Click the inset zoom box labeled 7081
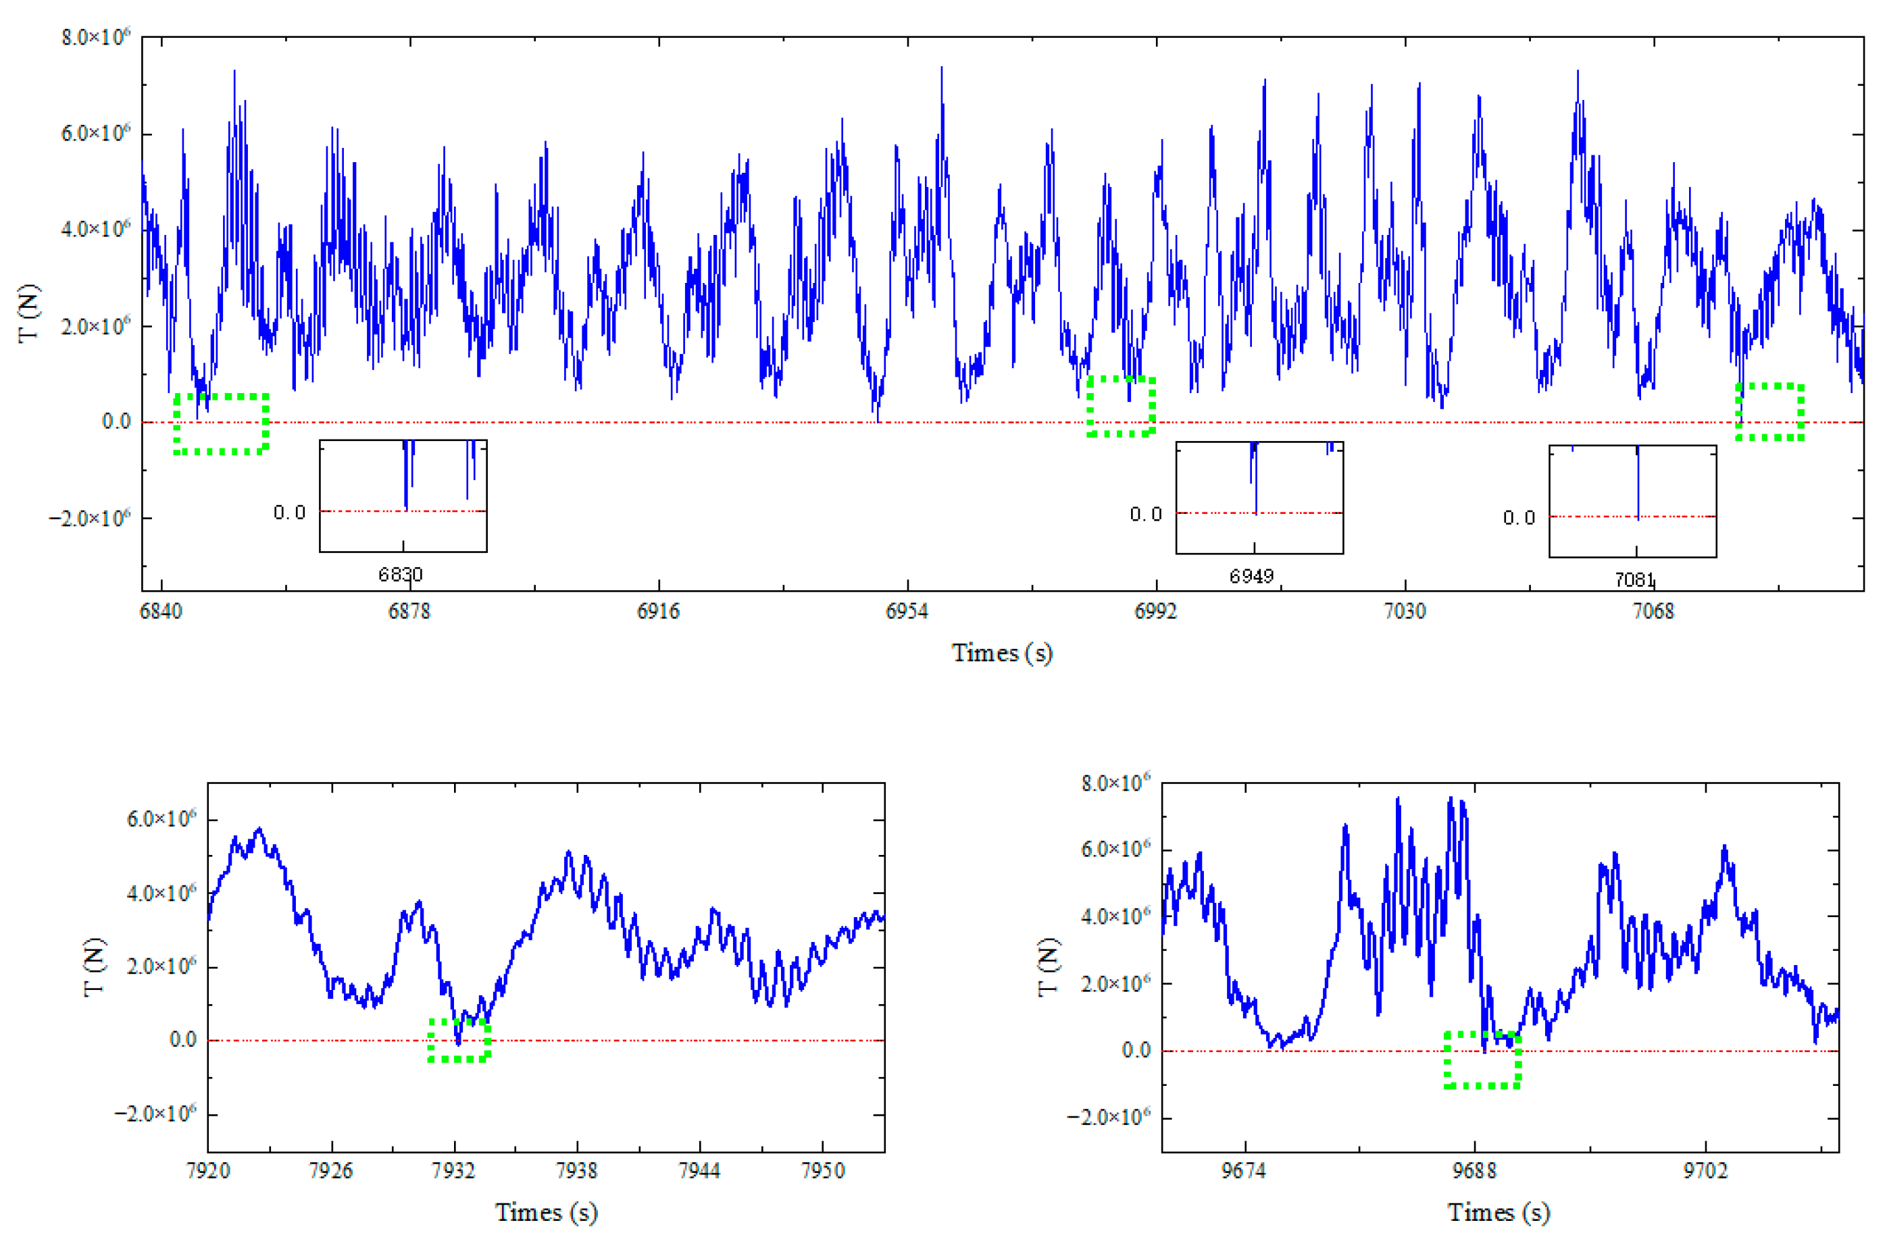 (x=1632, y=500)
